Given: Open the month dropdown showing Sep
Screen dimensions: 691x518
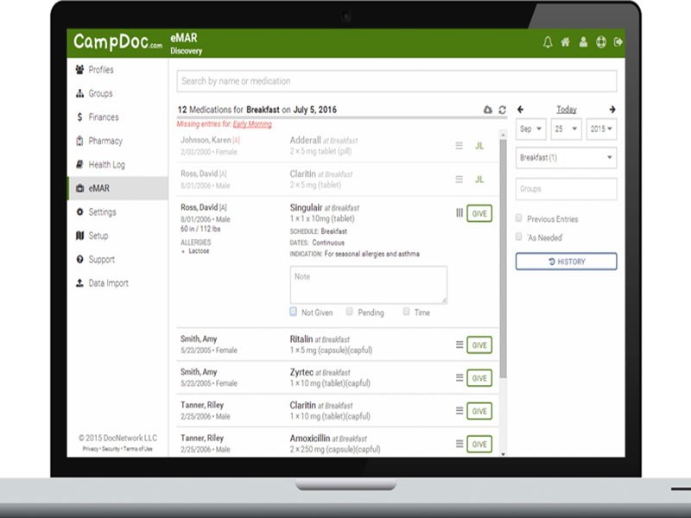Looking at the screenshot, I should point(531,129).
